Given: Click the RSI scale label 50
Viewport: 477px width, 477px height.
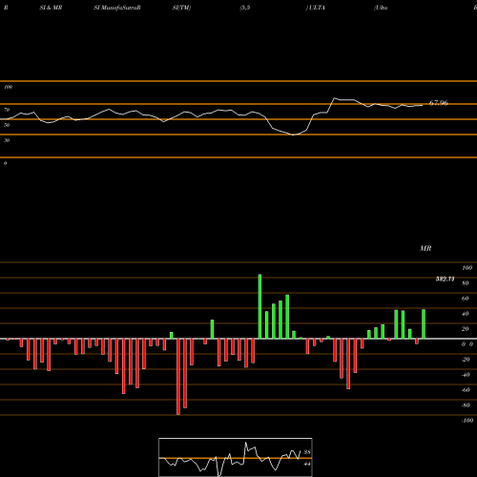Looking at the screenshot, I should [x=7, y=125].
